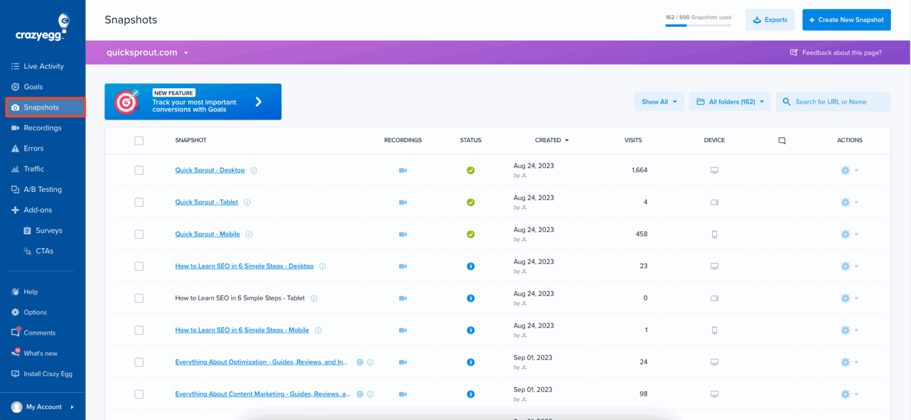Click the Create New Snapshot button
This screenshot has width=911, height=420.
coord(846,20)
